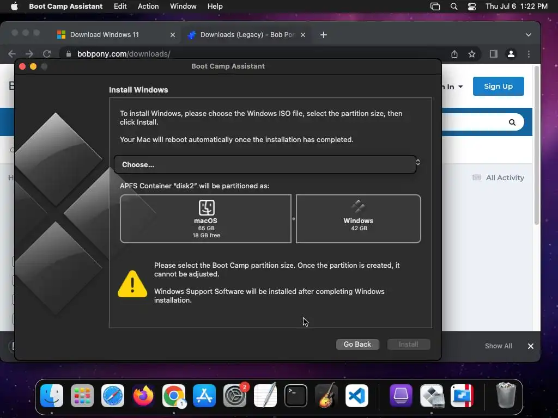Open the Edit menu

(120, 7)
